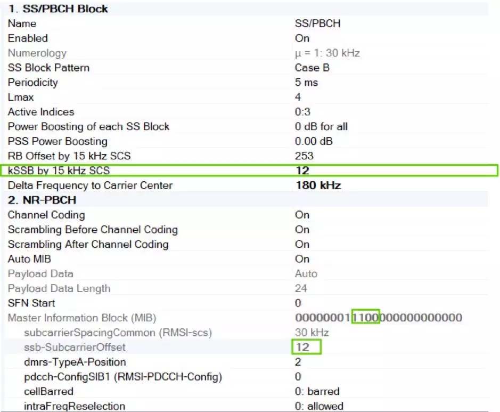500x412 pixels.
Task: Change the Lmax value of 4
Action: (x=298, y=97)
